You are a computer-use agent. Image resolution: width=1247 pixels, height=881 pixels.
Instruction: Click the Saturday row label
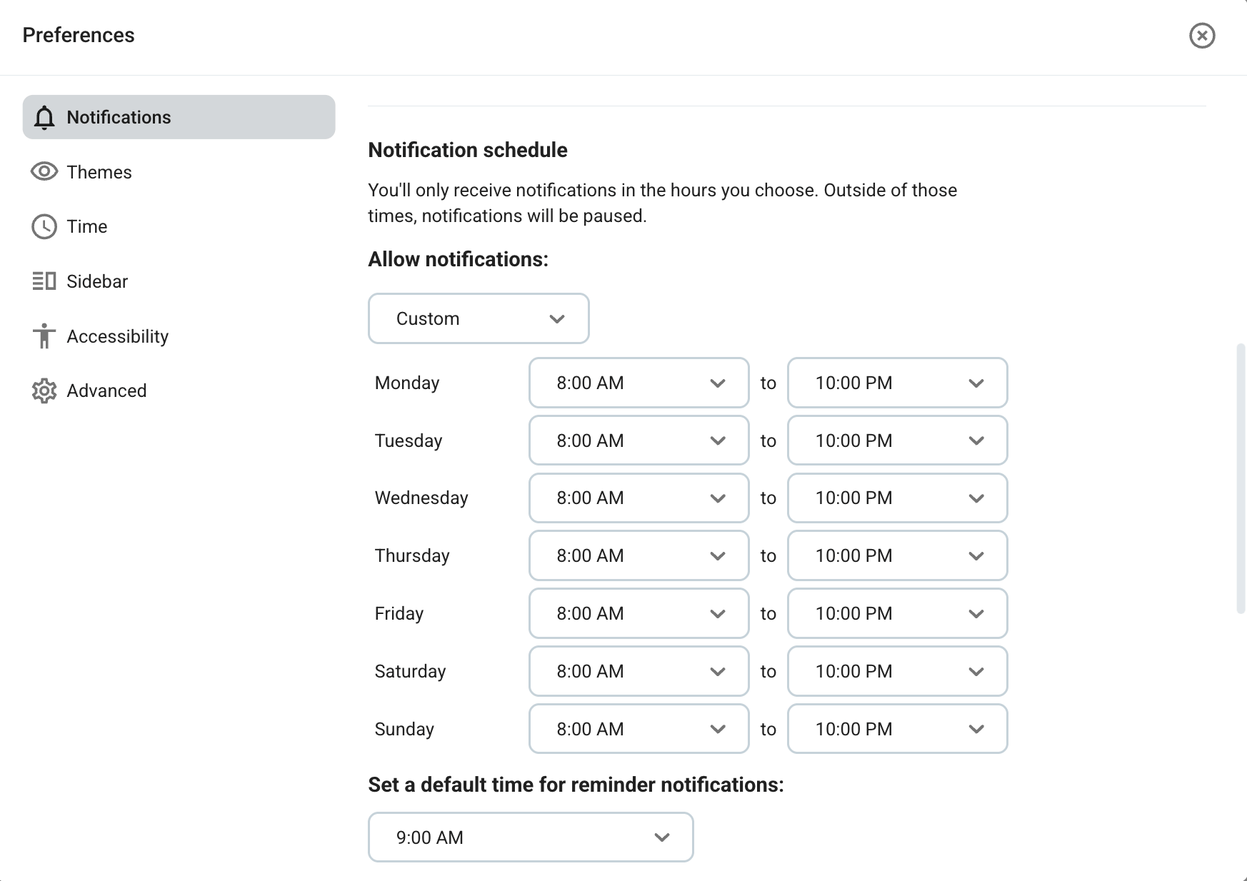[x=410, y=672]
